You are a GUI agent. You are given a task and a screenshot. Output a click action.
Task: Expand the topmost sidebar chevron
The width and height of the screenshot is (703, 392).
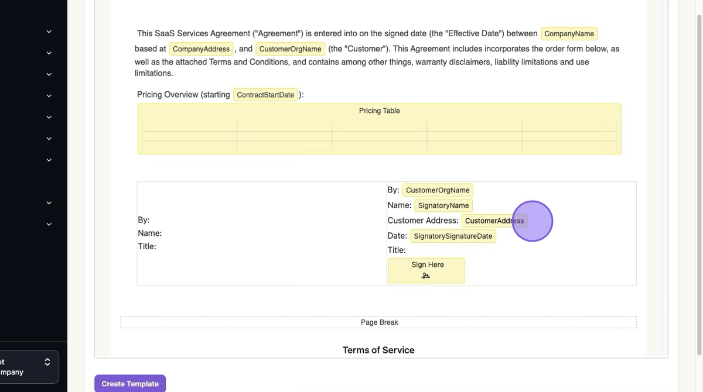(x=49, y=32)
